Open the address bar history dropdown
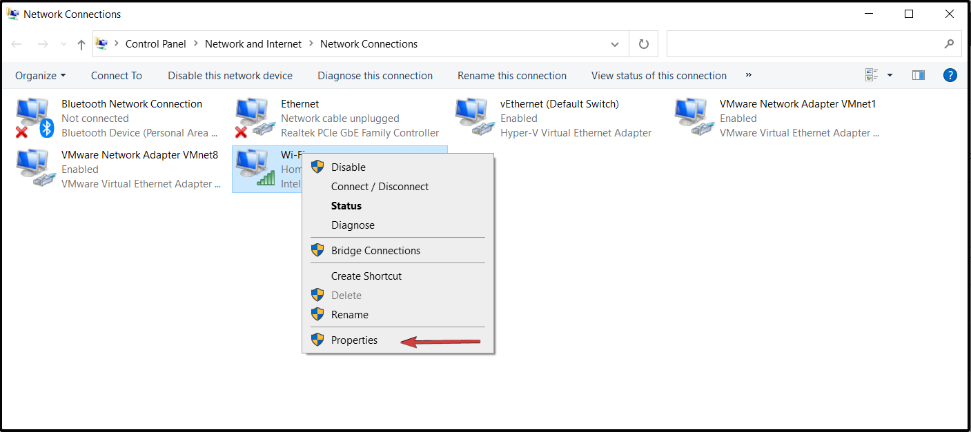 (x=614, y=44)
